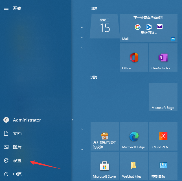Screen dimensions: 182x181
Task: Open the 控制面板 control panel tile
Action: click(163, 166)
